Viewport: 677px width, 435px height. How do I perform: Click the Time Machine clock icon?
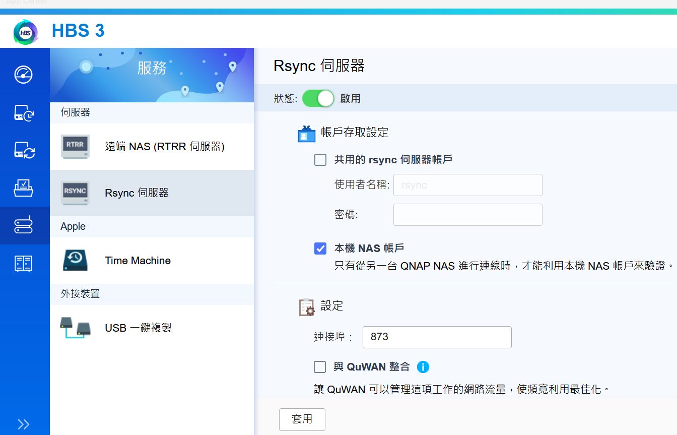[x=76, y=261]
